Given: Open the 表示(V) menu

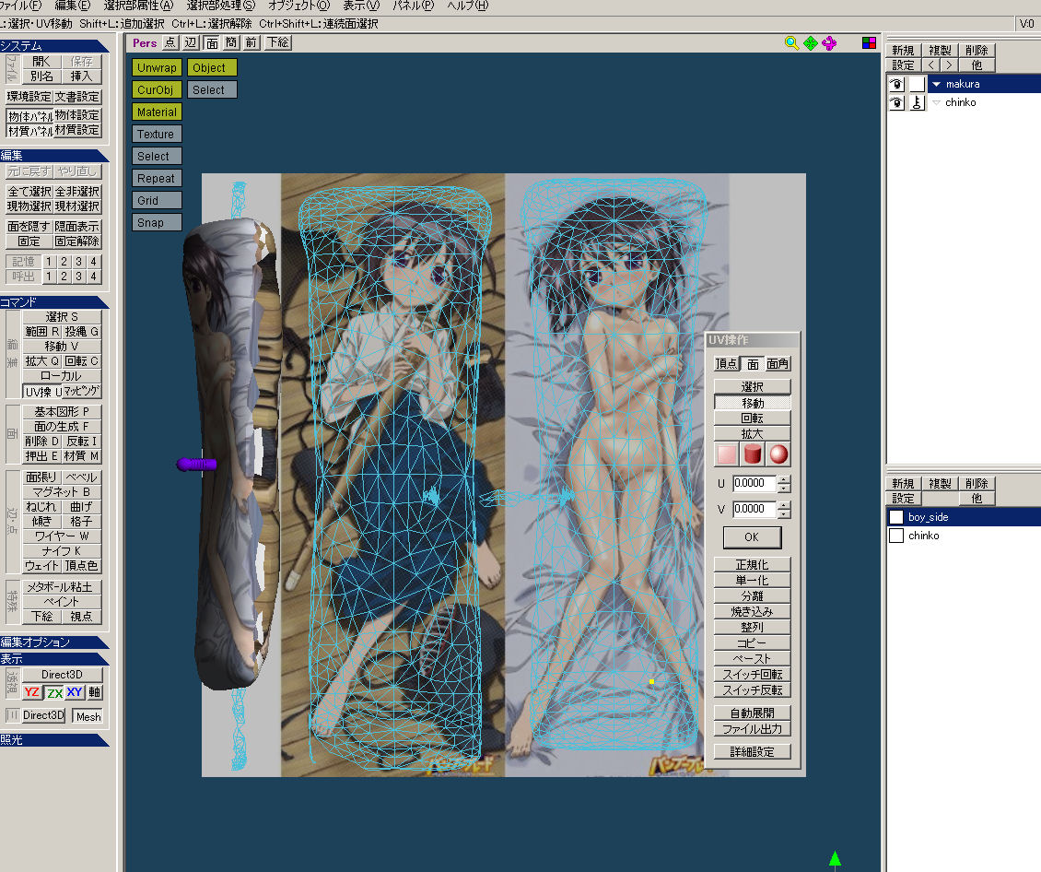Looking at the screenshot, I should pos(361,6).
